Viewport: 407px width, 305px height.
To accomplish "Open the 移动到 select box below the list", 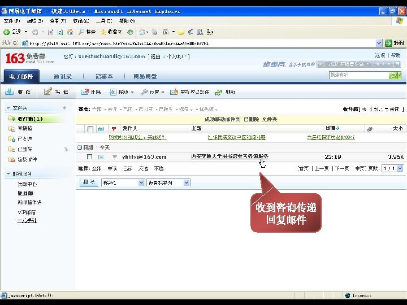I will coord(123,182).
